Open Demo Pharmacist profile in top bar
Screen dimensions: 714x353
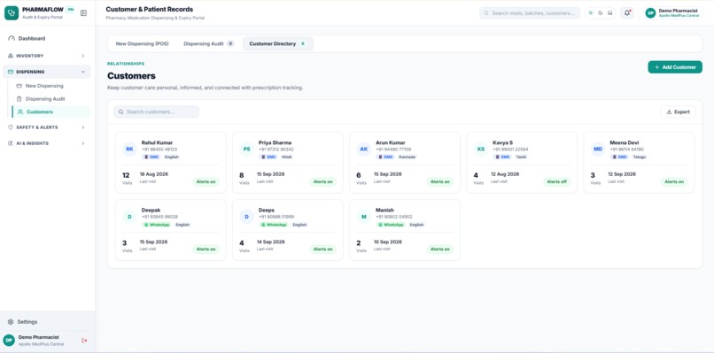click(672, 13)
